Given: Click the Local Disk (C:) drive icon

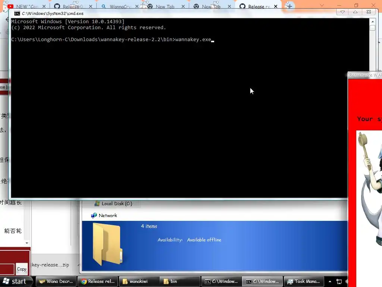Looking at the screenshot, I should 97,204.
